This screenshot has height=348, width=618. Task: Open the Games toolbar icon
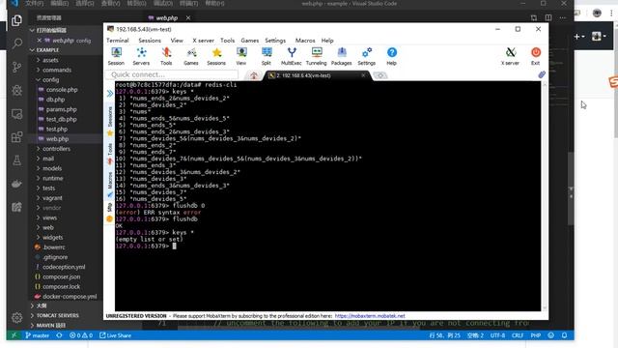click(x=191, y=56)
